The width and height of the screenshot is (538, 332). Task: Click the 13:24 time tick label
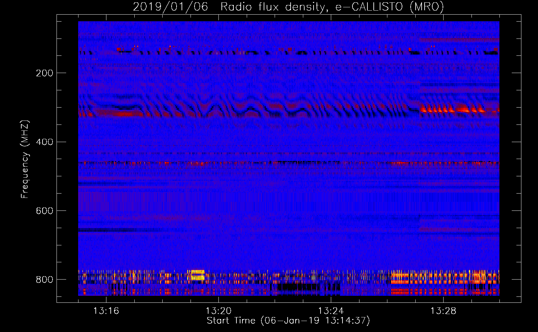(331, 311)
